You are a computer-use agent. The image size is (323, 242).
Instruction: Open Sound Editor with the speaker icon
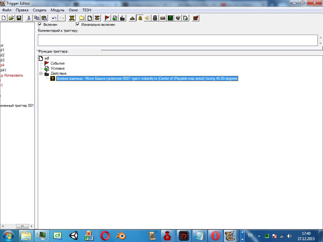coord(148,18)
